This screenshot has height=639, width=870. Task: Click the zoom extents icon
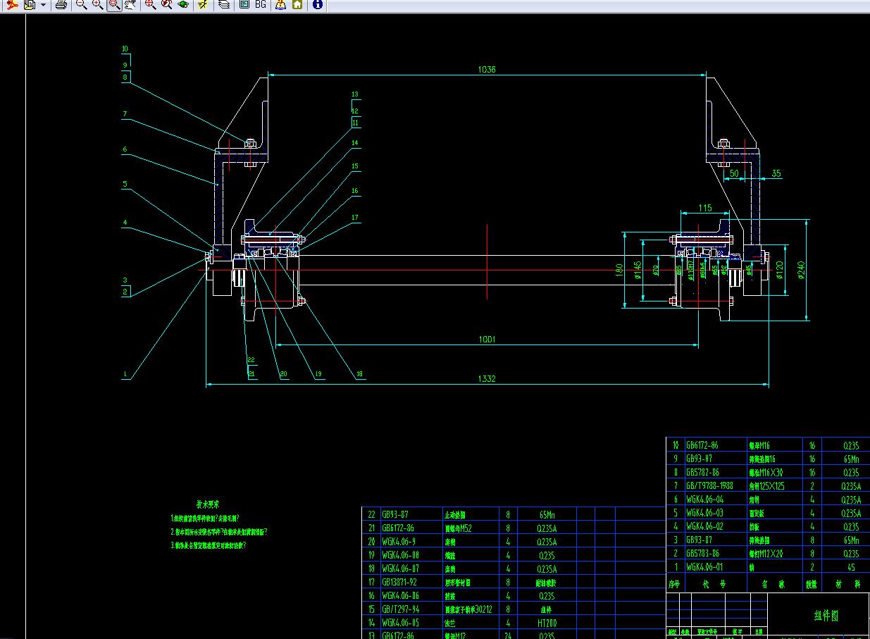(x=150, y=4)
